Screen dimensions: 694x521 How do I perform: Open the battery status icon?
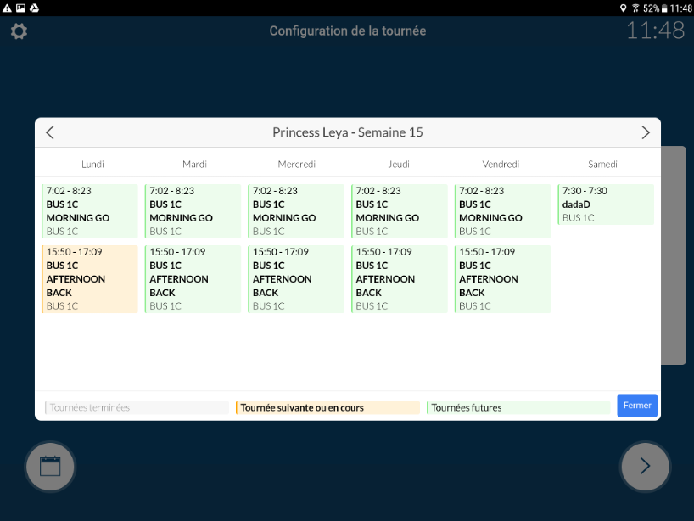664,8
